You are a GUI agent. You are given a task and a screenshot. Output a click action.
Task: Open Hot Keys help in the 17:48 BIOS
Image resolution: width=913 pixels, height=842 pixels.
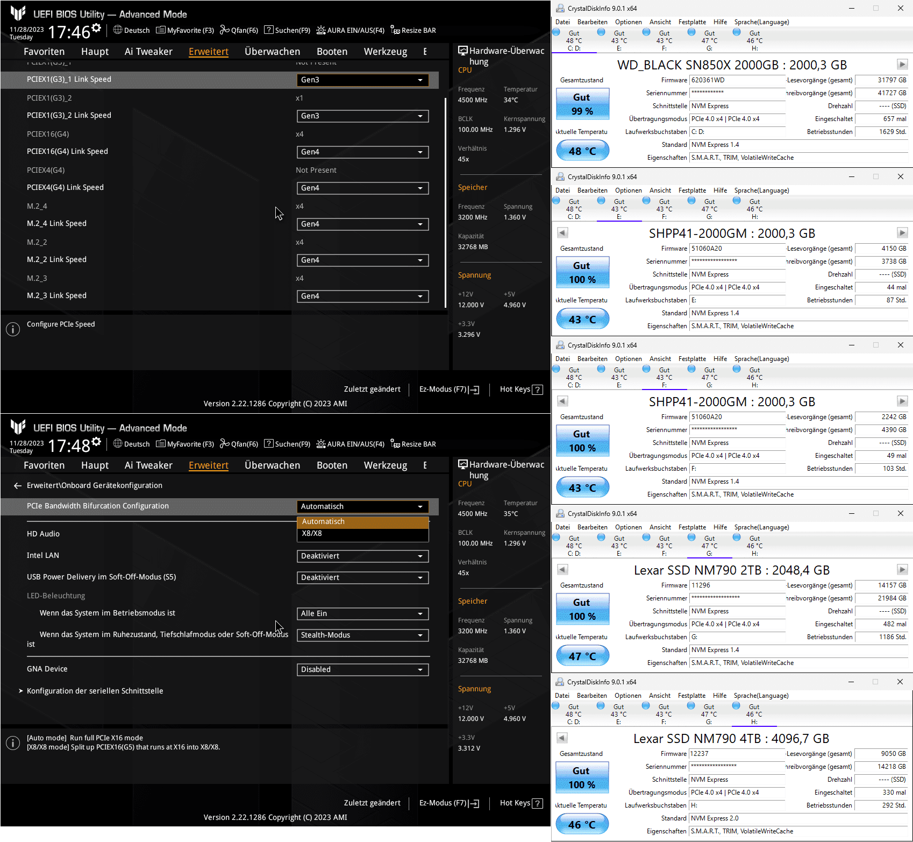point(521,803)
